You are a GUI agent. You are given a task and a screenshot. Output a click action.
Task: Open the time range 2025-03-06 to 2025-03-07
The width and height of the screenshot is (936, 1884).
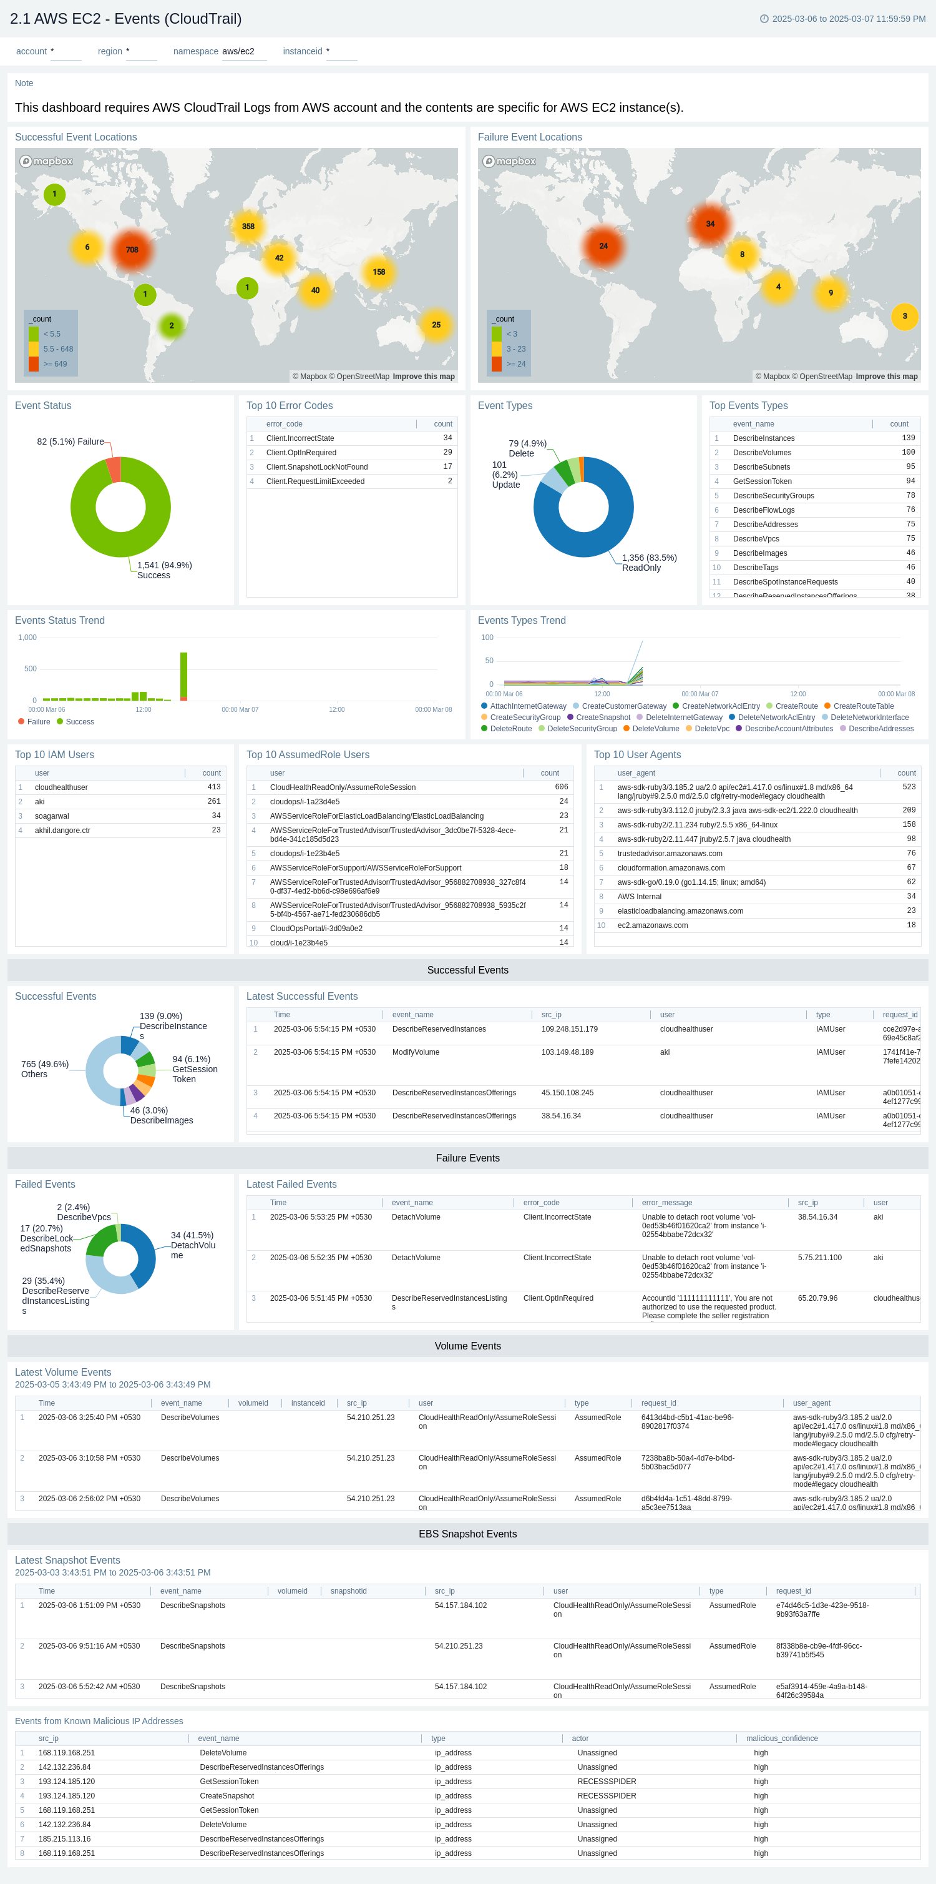[x=848, y=19]
